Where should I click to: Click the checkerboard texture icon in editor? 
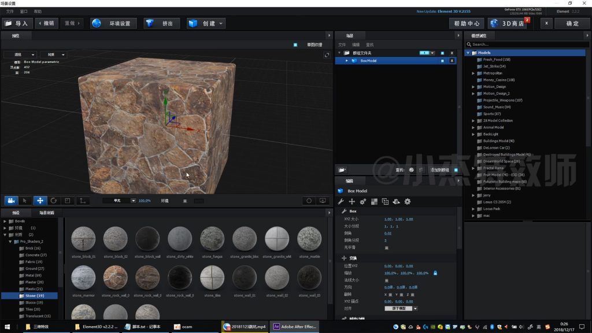coord(374,202)
